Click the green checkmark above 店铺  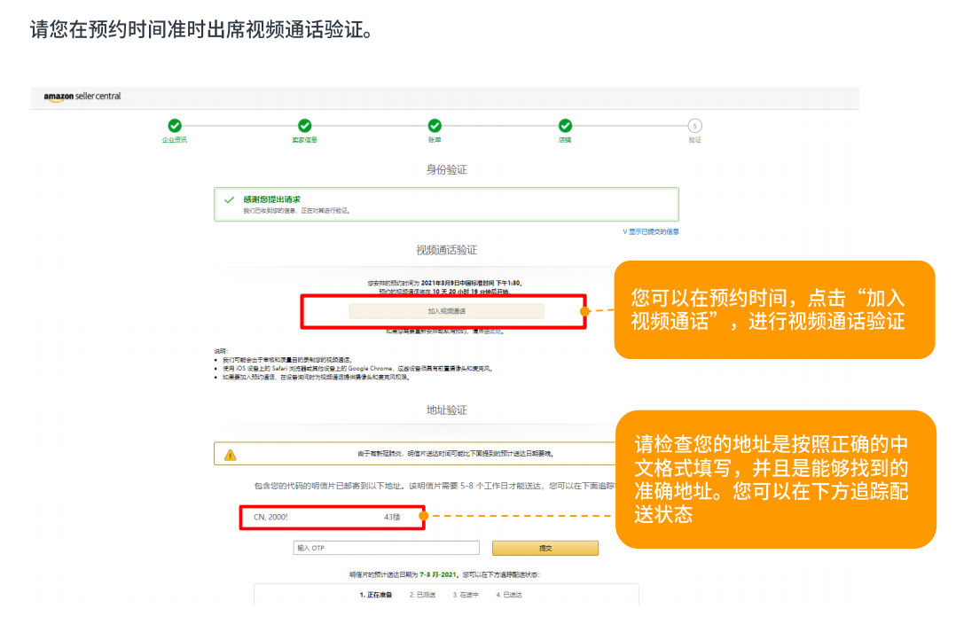(565, 126)
